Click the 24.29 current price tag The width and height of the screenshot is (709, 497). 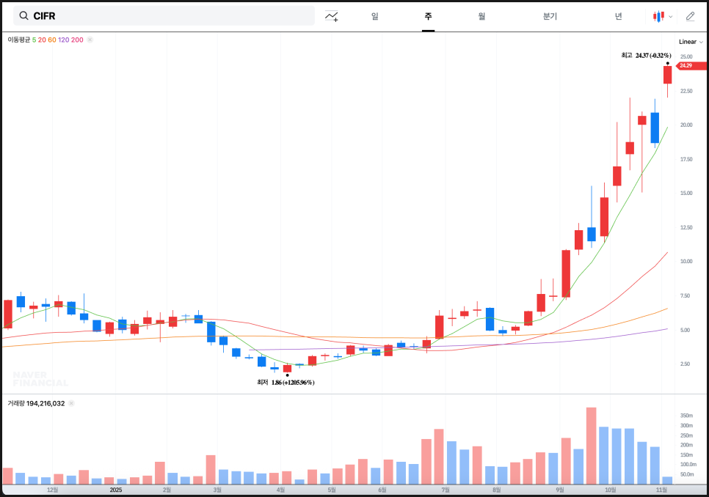click(x=691, y=66)
